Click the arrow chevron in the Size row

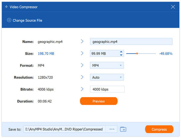[82, 53]
